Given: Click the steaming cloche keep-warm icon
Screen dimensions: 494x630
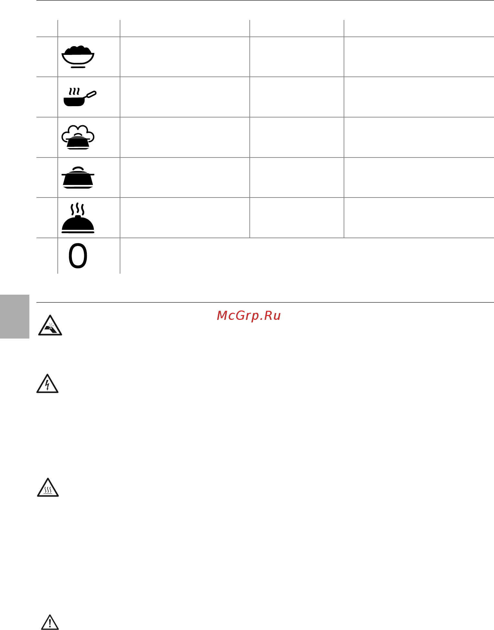Looking at the screenshot, I should click(78, 218).
